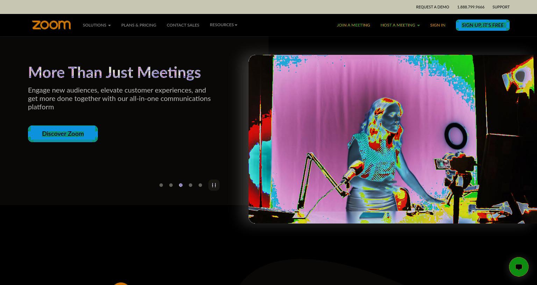Select the fifth carousel dot
The height and width of the screenshot is (285, 537).
point(200,185)
